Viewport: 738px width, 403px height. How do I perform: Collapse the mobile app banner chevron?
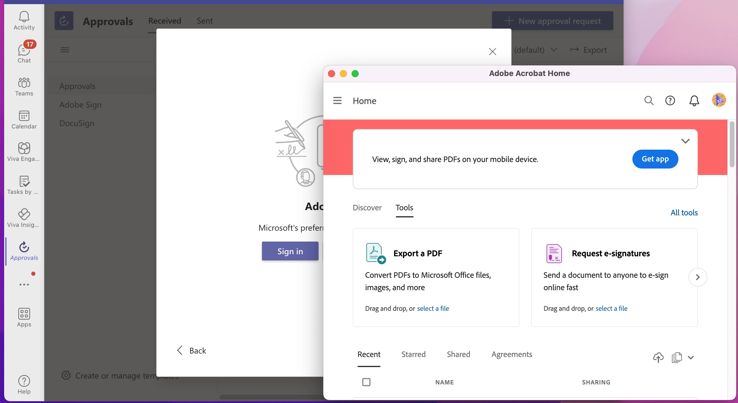coord(685,141)
